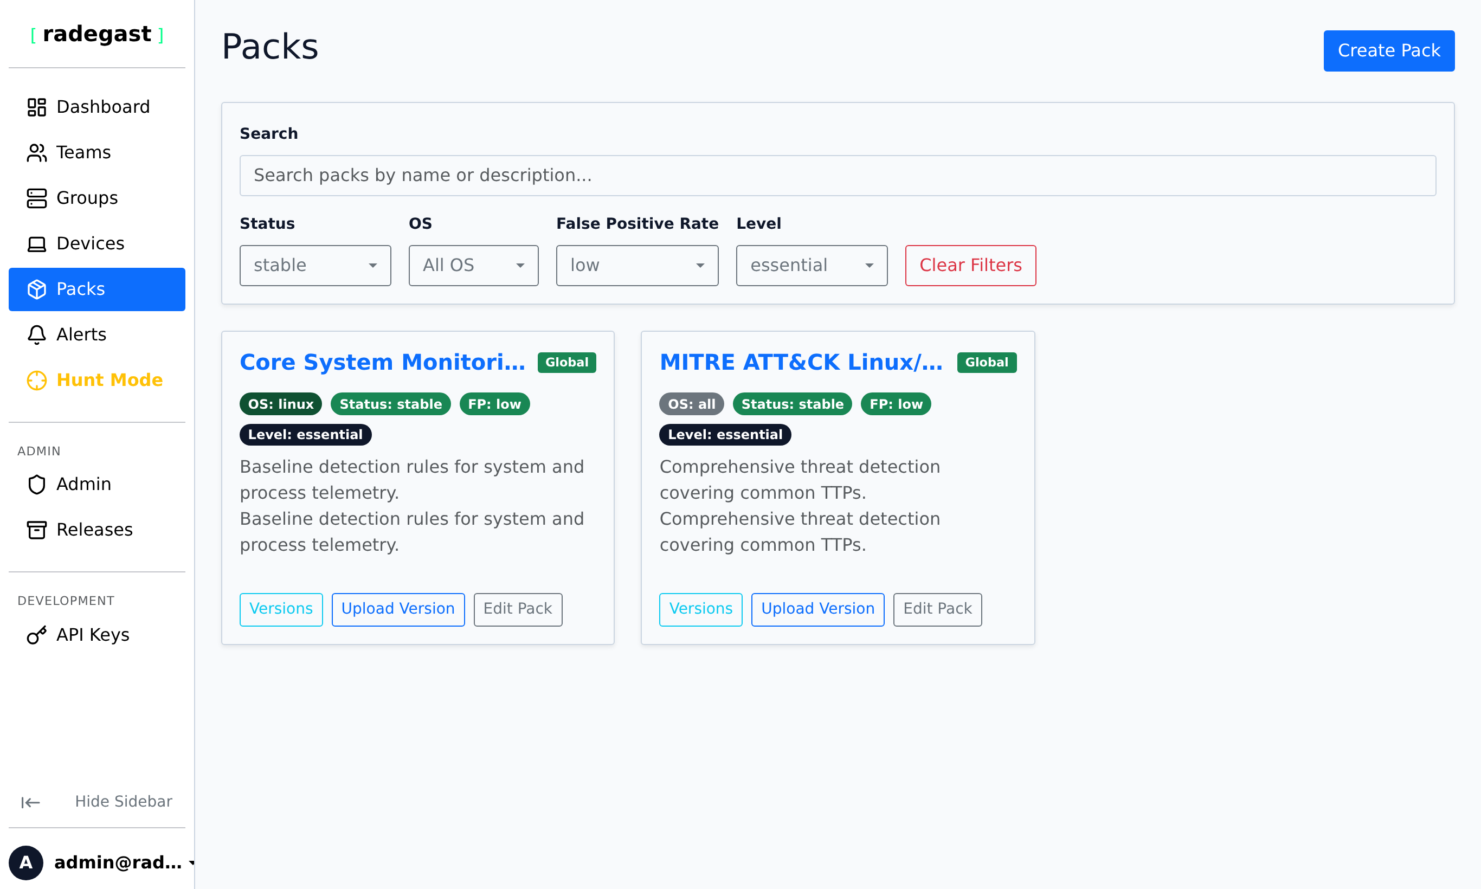Focus the pack search field

[x=838, y=176]
